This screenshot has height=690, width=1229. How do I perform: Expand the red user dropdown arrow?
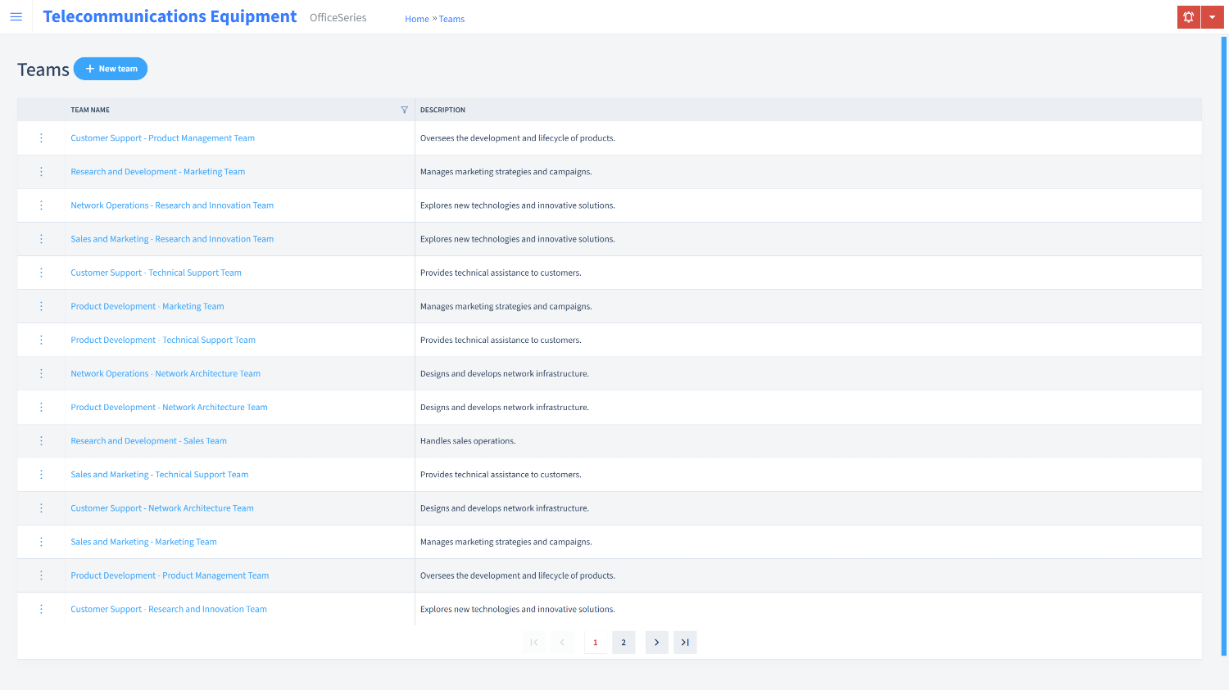click(1212, 17)
